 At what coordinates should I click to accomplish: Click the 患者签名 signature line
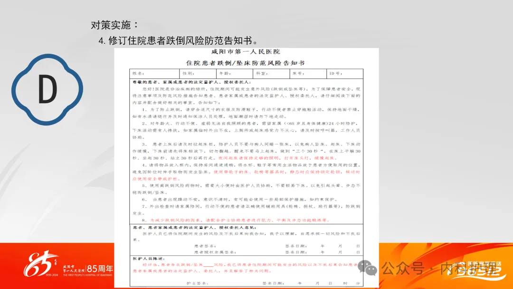coord(205,246)
